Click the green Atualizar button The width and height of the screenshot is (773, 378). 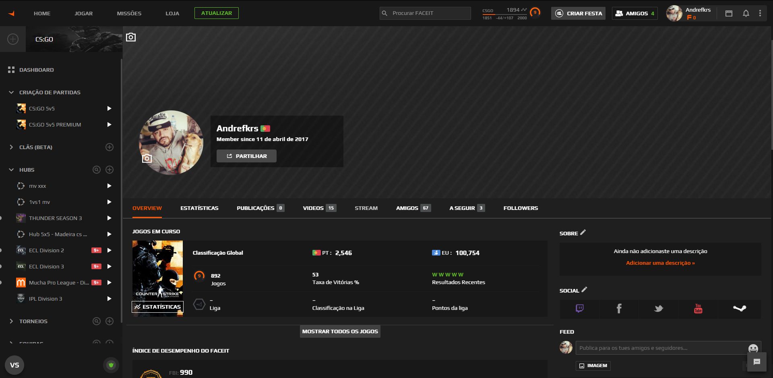coord(217,13)
